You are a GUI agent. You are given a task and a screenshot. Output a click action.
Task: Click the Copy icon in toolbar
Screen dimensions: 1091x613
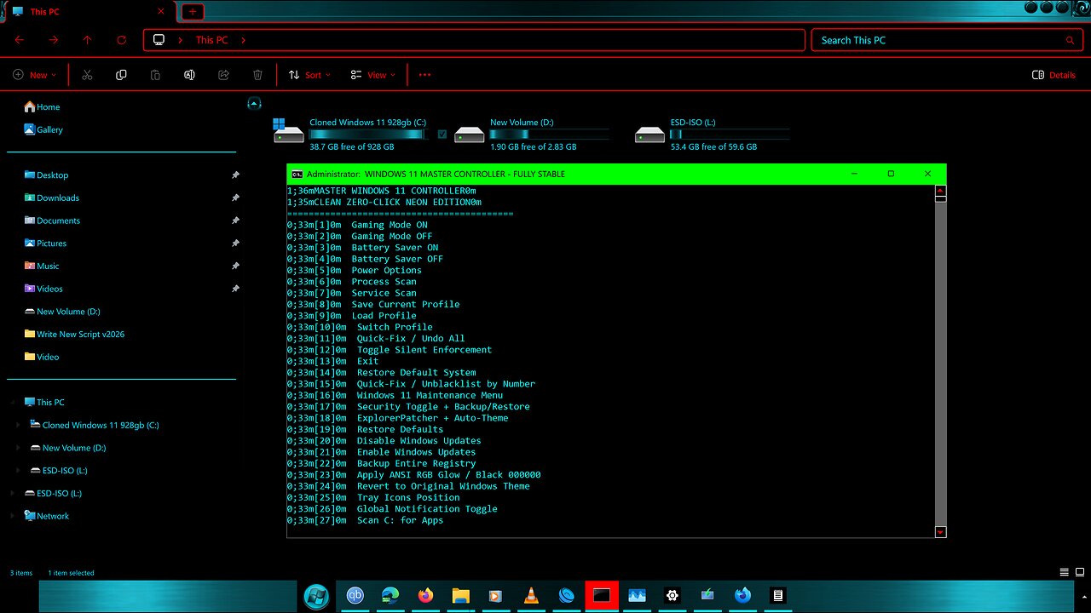tap(121, 75)
